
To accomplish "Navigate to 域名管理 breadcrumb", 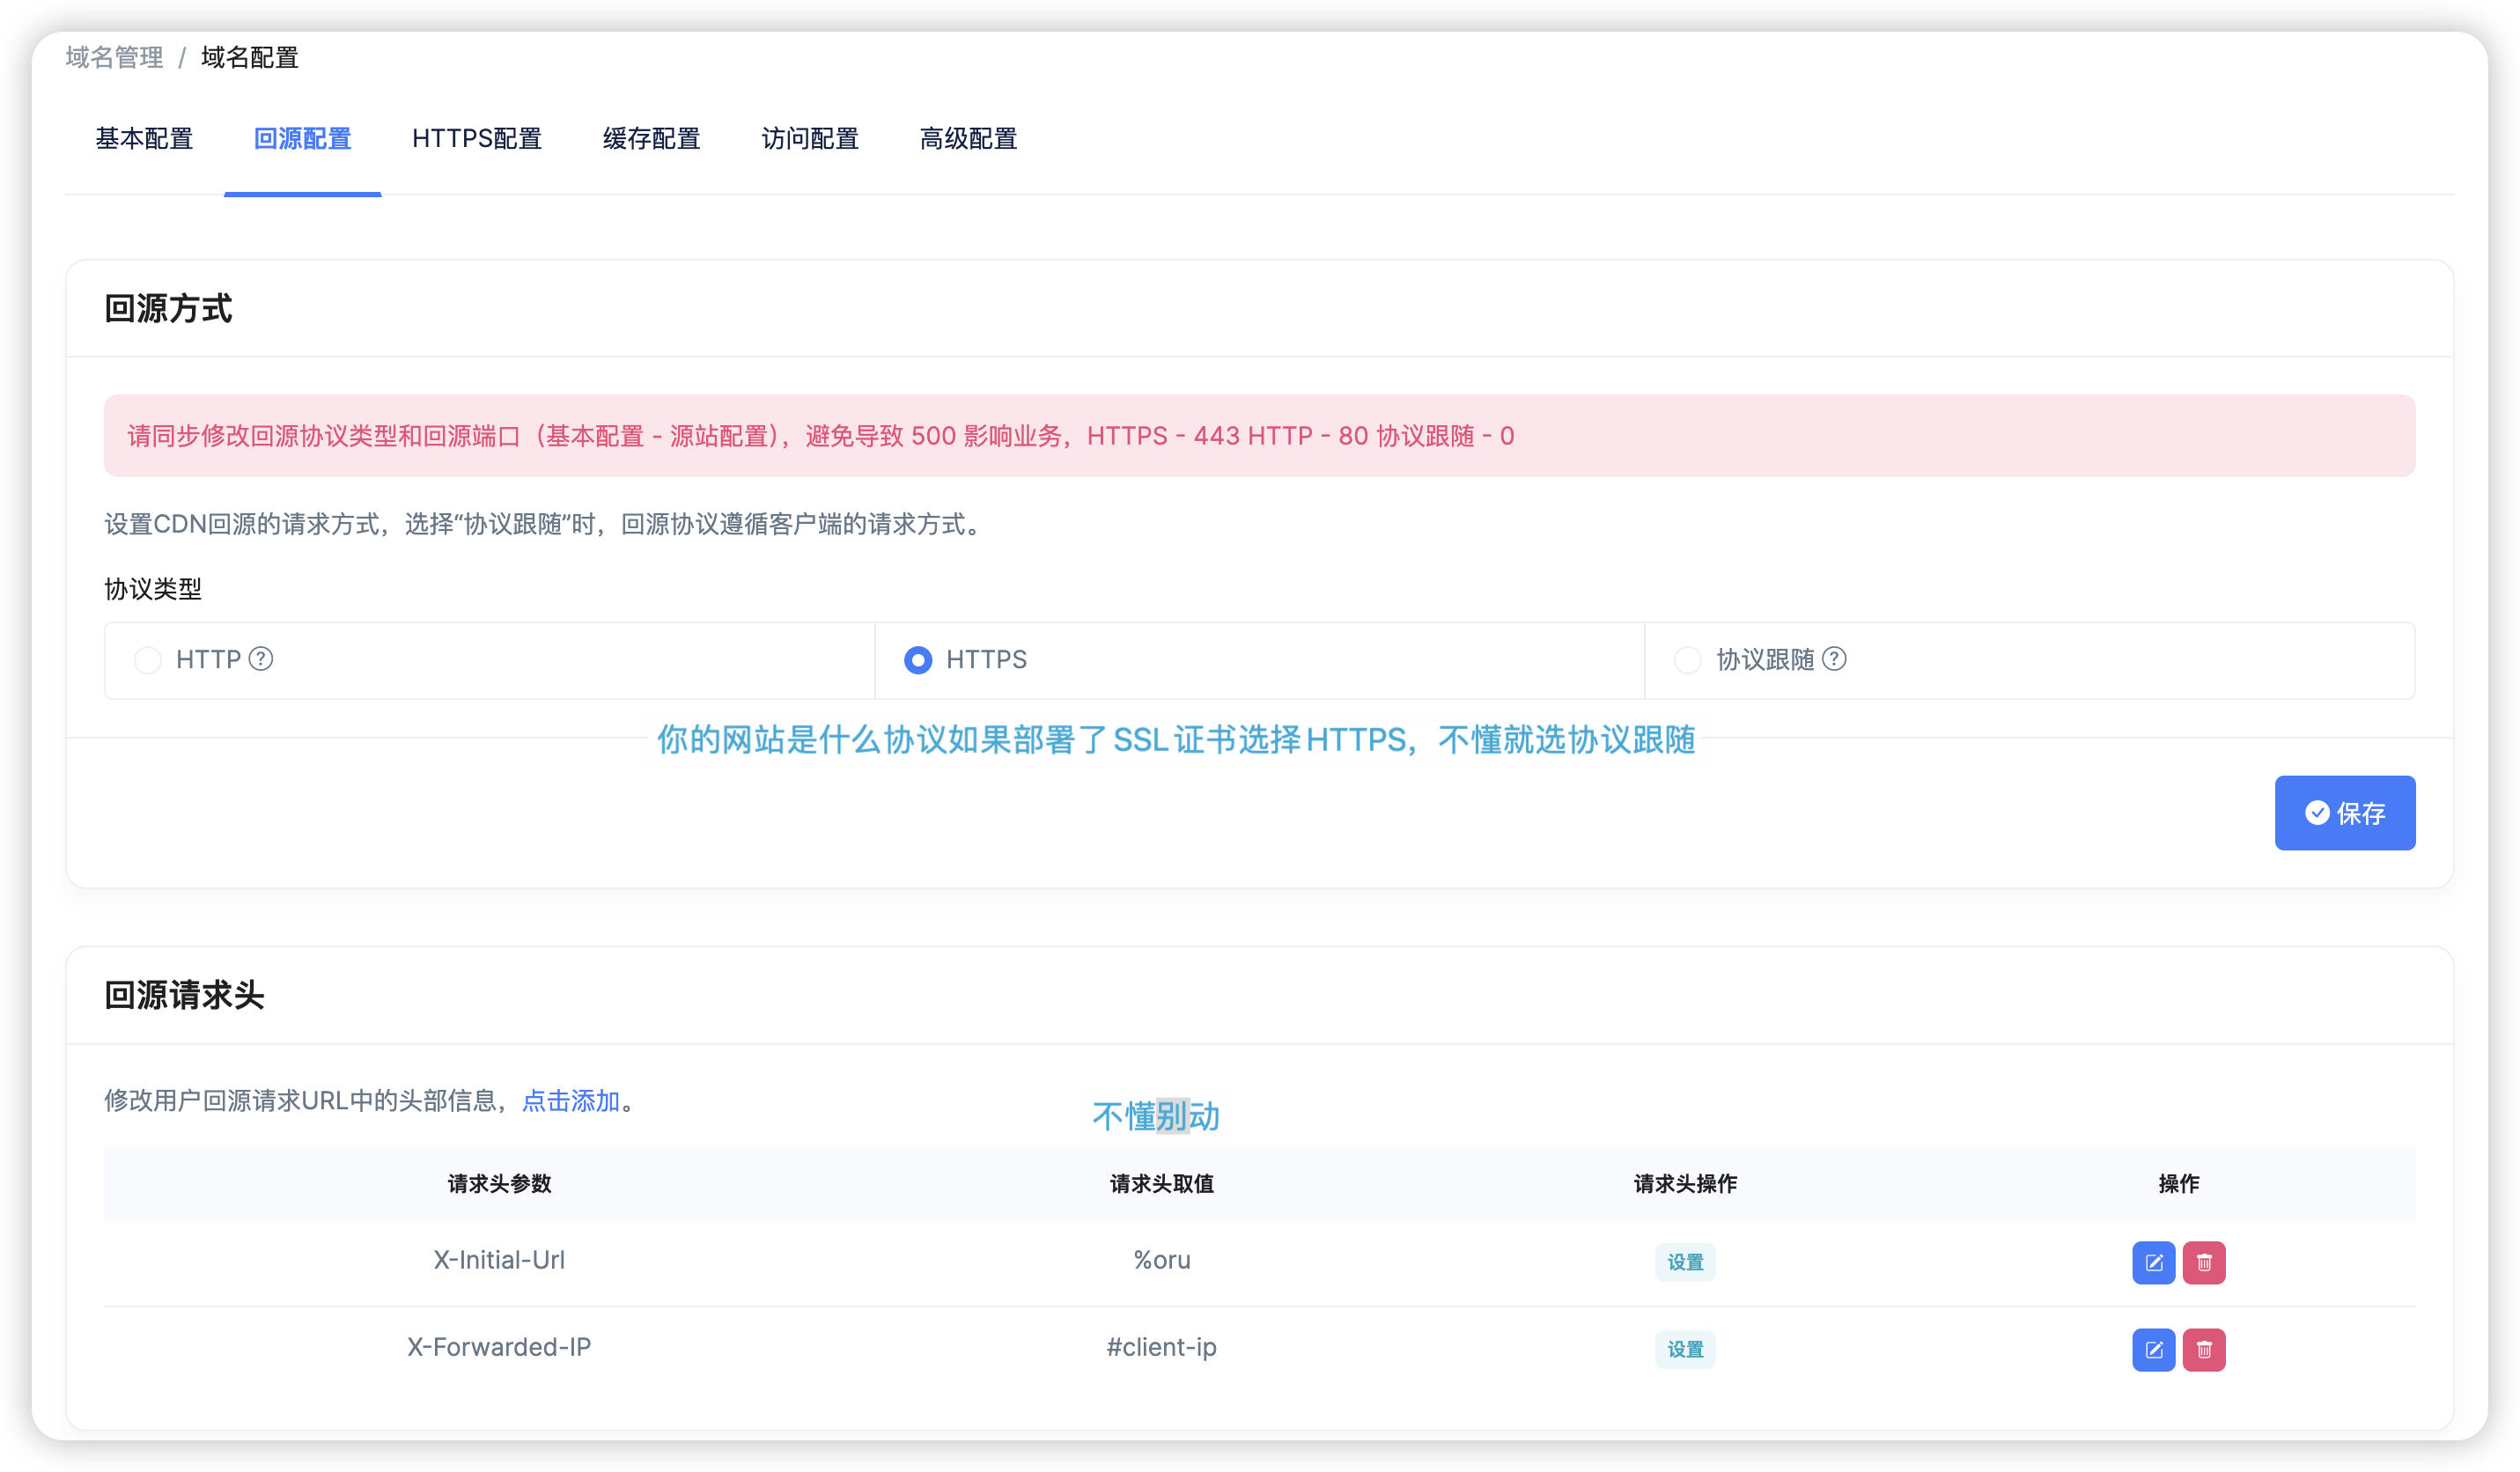I will point(114,58).
